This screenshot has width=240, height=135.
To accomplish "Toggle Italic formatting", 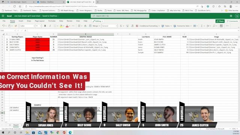I will click(x=50, y=26).
